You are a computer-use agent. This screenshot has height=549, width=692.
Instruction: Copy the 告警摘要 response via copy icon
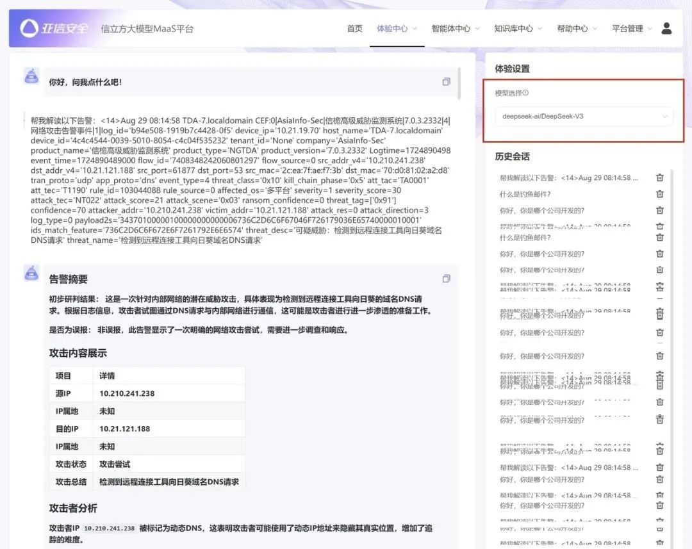tap(446, 279)
